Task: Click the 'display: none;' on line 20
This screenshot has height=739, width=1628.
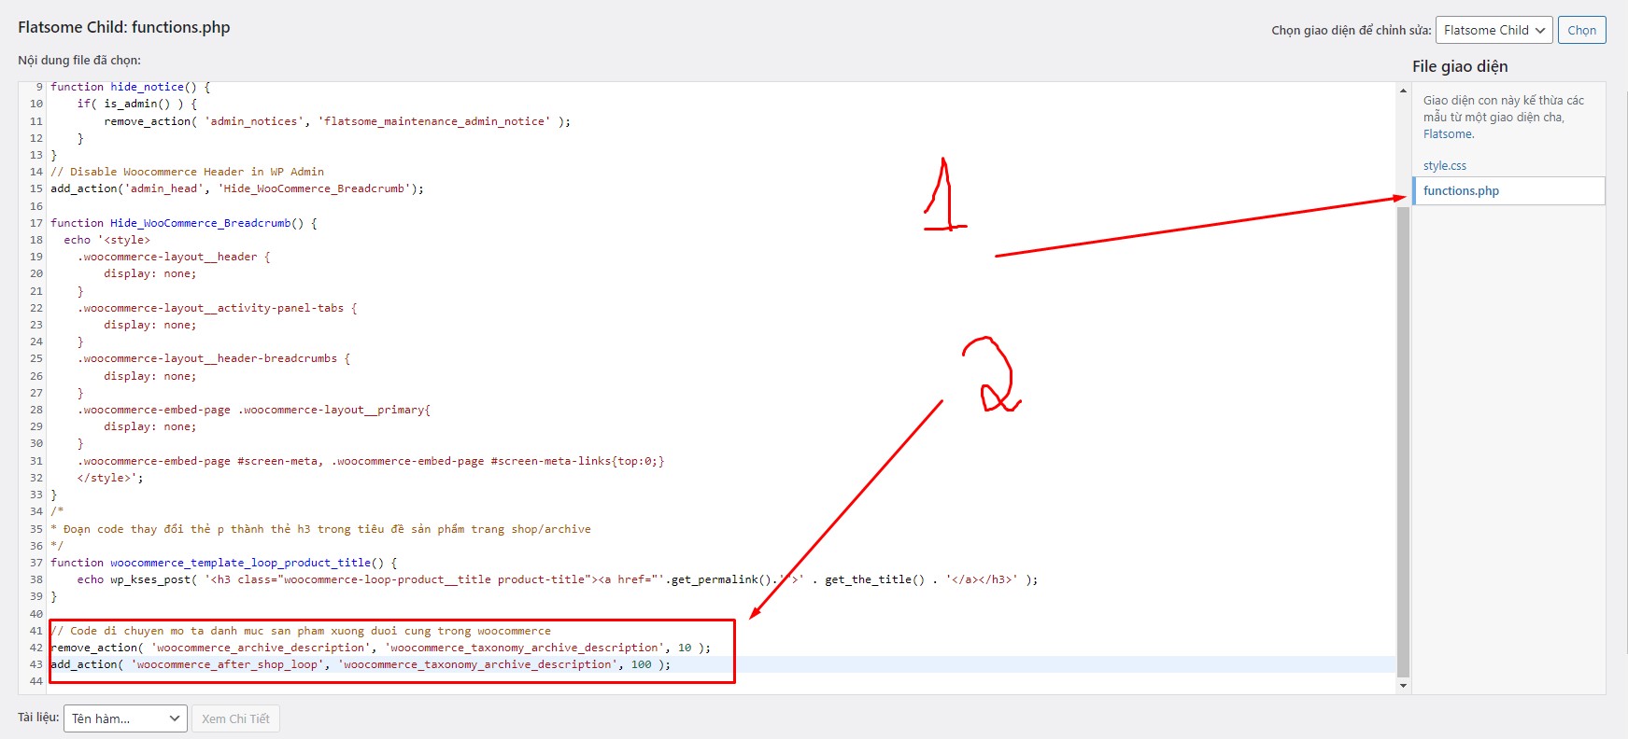Action: [150, 273]
